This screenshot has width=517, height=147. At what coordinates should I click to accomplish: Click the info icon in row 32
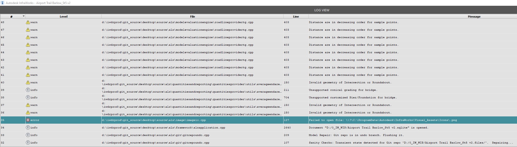[28, 142]
